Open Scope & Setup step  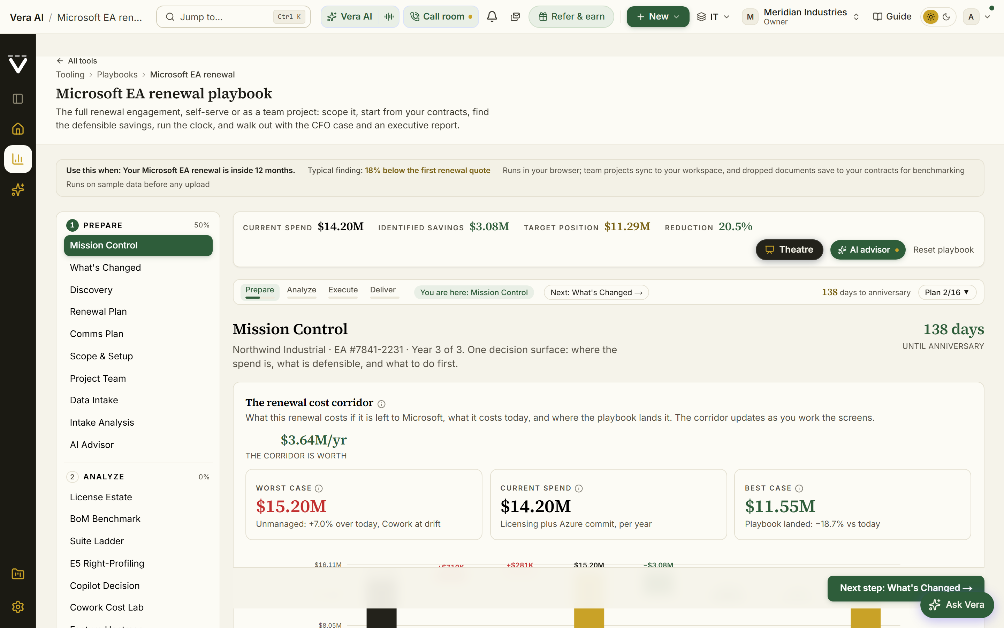(x=138, y=356)
